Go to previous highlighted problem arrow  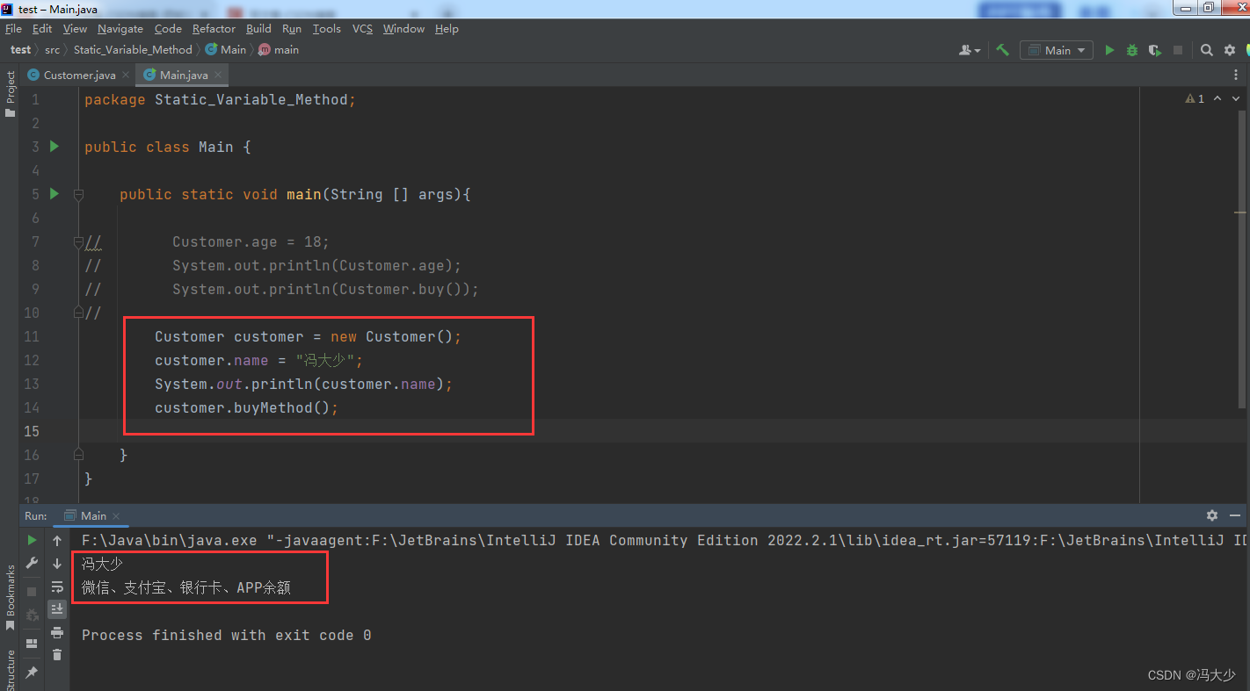[x=1217, y=99]
